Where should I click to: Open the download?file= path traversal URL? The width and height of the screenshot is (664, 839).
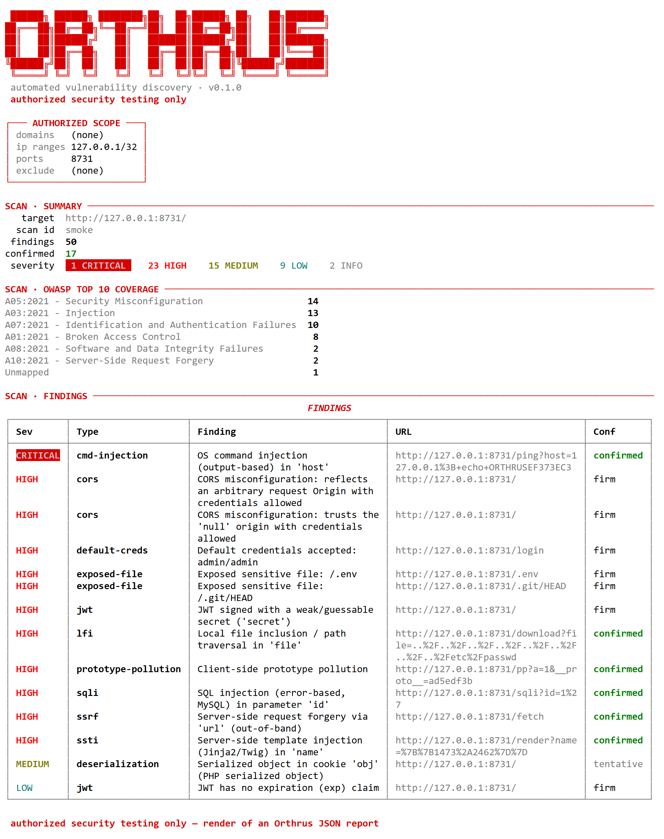(486, 645)
